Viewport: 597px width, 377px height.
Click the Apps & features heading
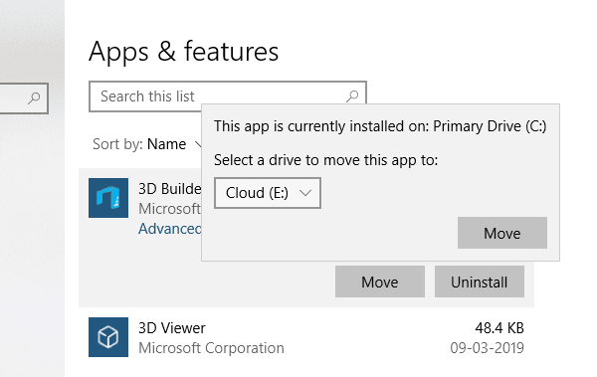tap(183, 52)
